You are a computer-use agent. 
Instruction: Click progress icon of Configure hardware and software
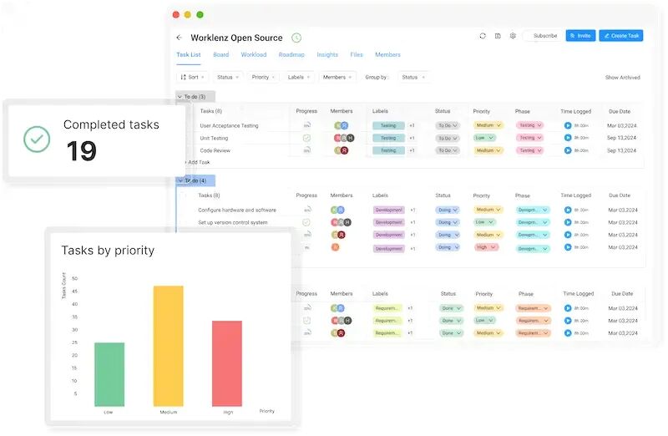click(x=306, y=210)
